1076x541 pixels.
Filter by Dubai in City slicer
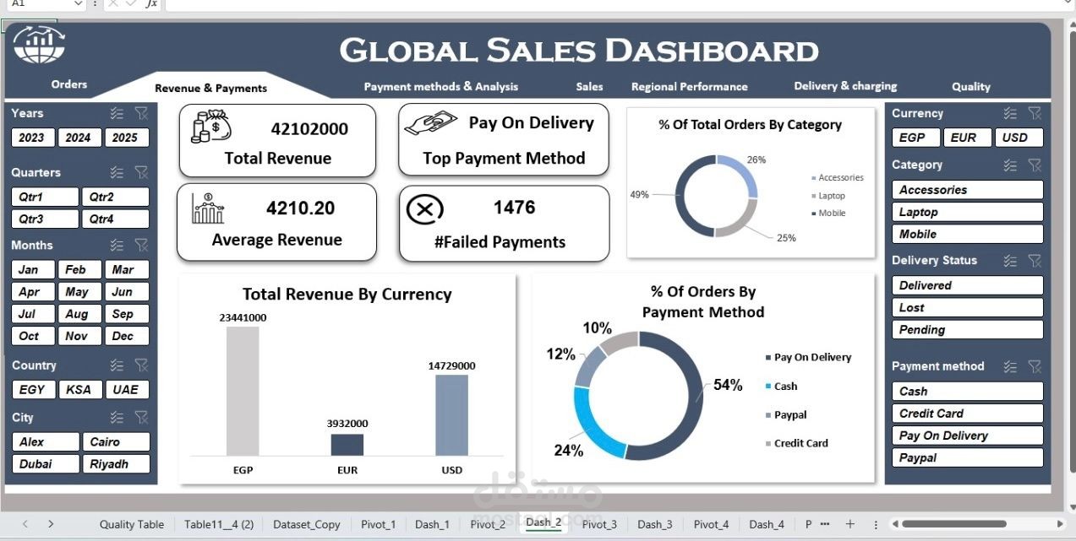click(45, 463)
